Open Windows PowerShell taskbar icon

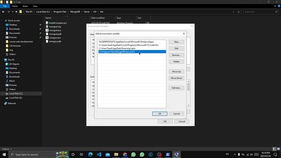click(168, 154)
